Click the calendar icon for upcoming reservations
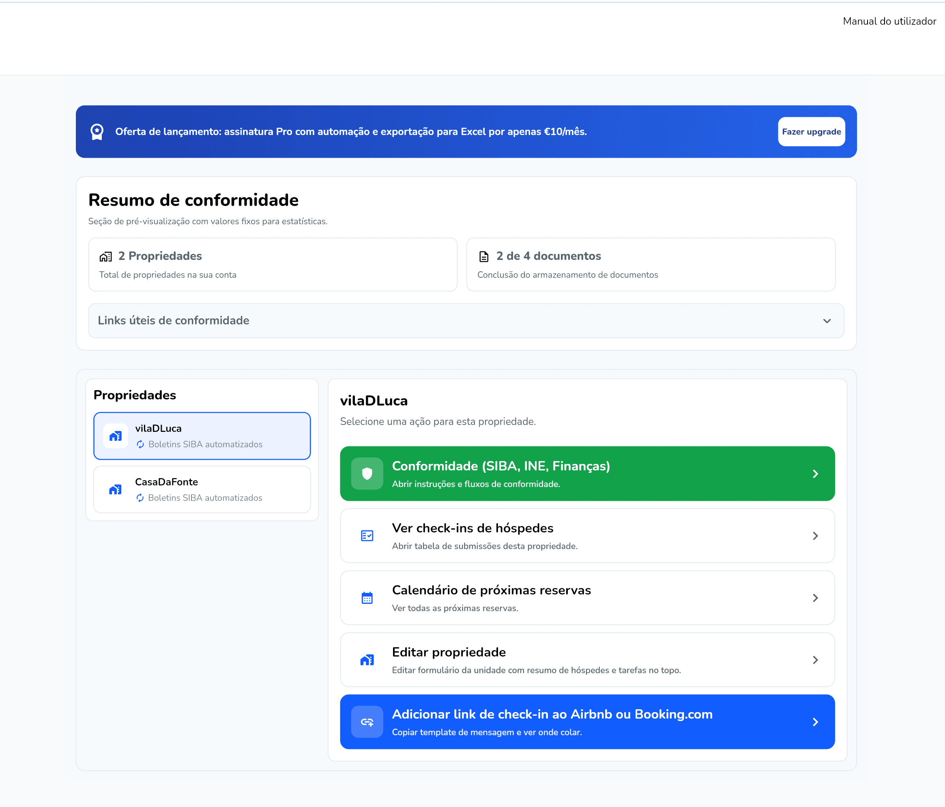This screenshot has height=807, width=945. pyautogui.click(x=367, y=598)
